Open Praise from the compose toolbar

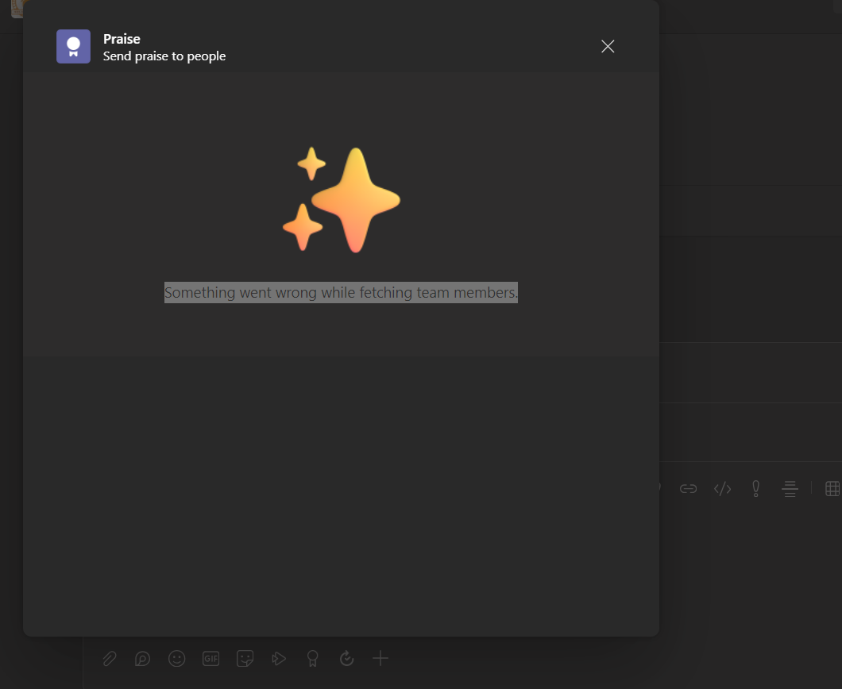(312, 658)
